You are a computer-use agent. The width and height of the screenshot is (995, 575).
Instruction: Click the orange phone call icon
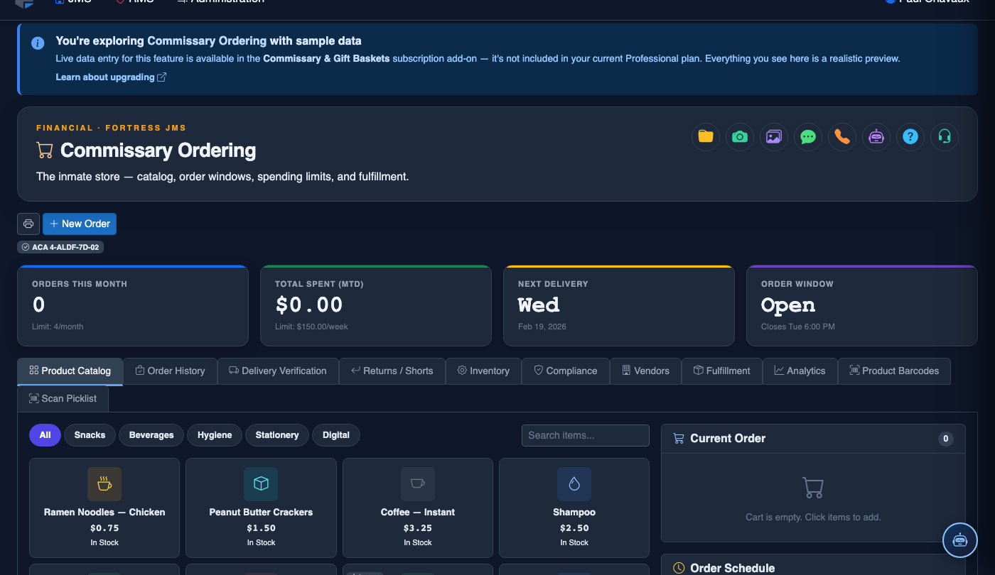842,136
